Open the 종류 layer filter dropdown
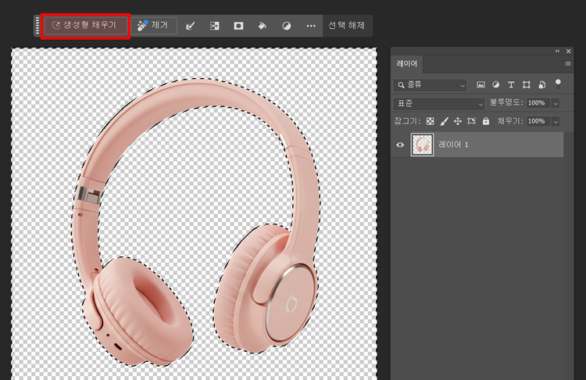The image size is (586, 380). pyautogui.click(x=431, y=84)
